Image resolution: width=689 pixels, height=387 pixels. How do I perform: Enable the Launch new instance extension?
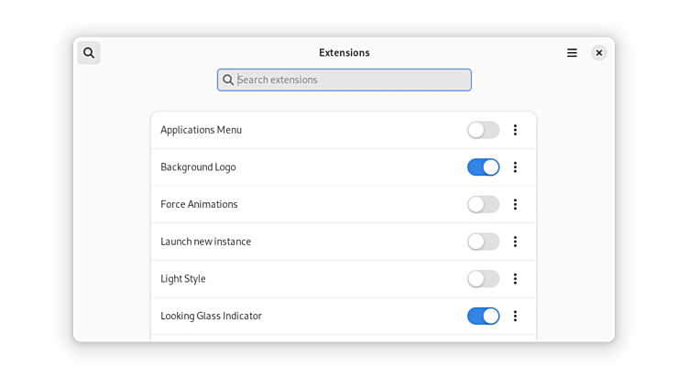click(x=483, y=242)
